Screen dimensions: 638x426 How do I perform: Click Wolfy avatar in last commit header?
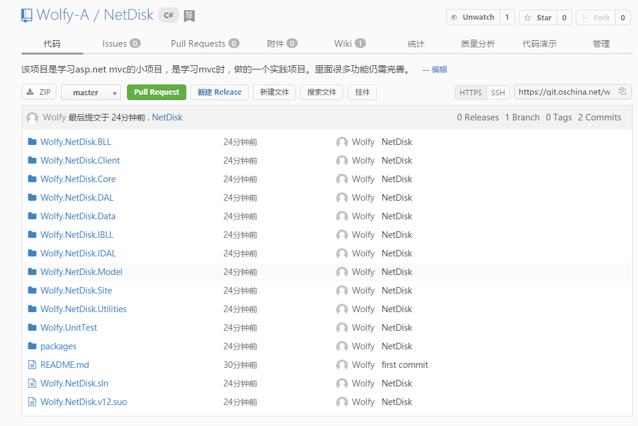tap(32, 118)
